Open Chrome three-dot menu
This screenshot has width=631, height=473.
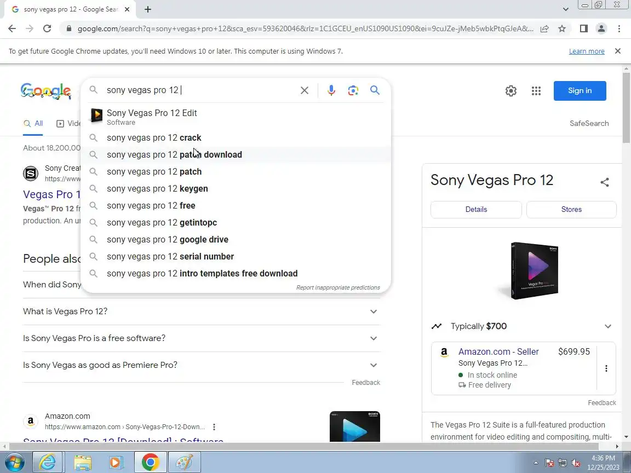click(x=619, y=28)
